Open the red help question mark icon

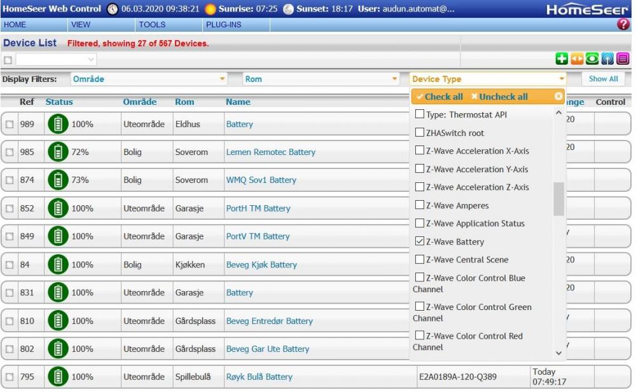pos(623,25)
